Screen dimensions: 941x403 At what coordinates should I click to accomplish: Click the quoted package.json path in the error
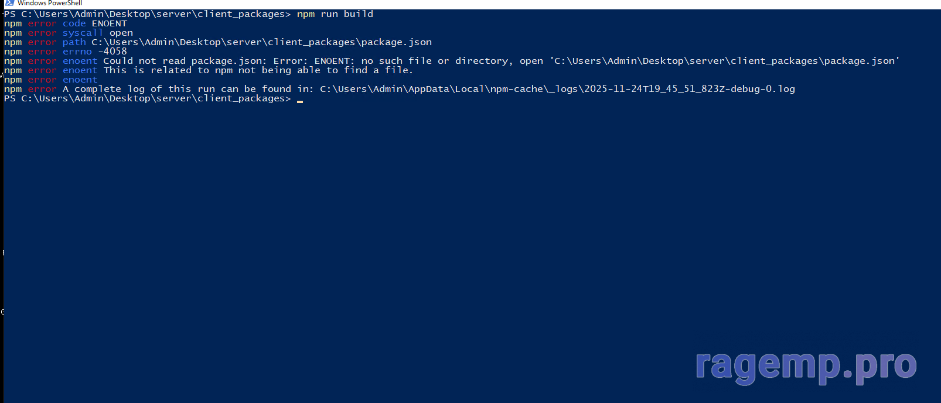point(724,61)
